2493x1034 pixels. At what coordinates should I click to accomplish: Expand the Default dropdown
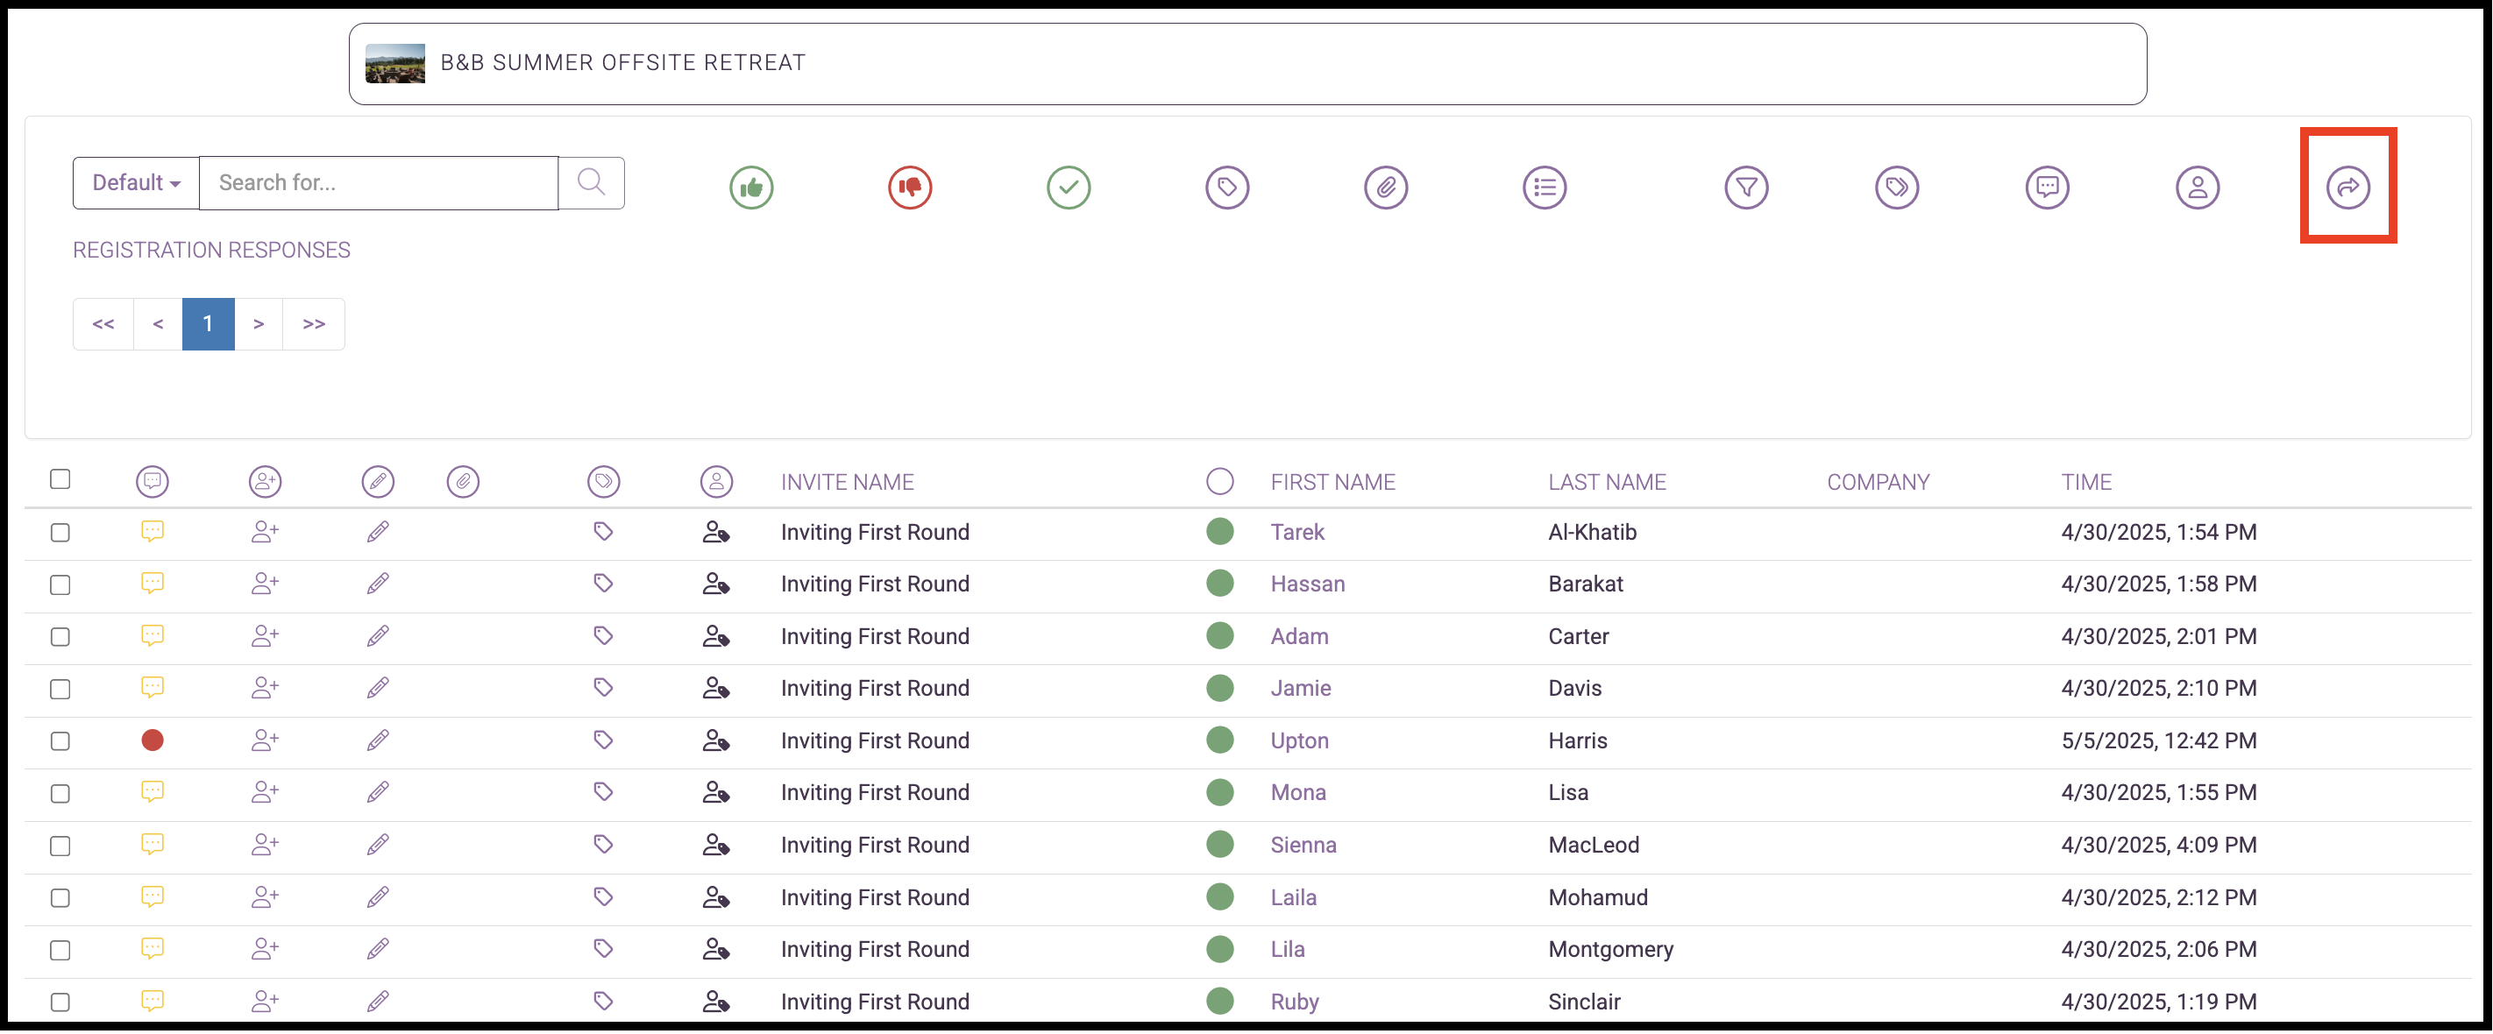[136, 183]
